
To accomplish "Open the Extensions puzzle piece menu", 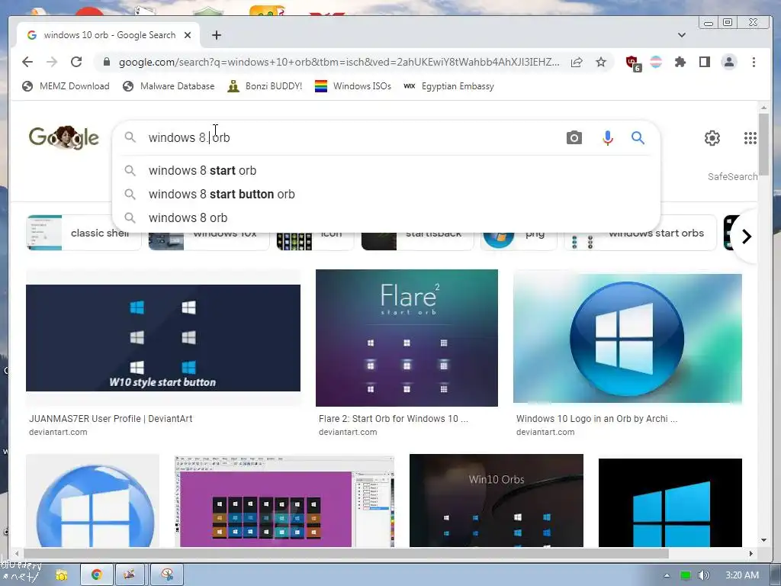I will 680,62.
